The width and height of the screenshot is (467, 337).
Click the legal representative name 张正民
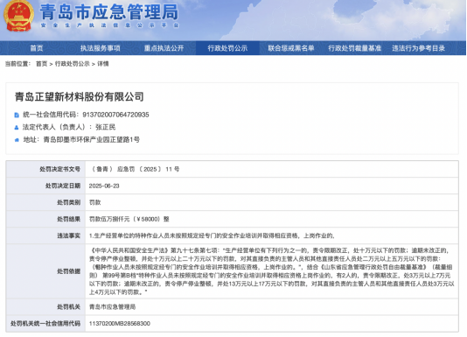pyautogui.click(x=106, y=127)
